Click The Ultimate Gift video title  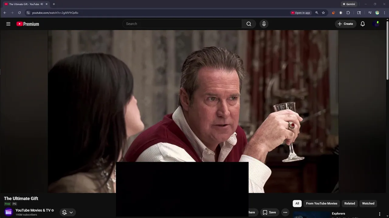coord(21,198)
